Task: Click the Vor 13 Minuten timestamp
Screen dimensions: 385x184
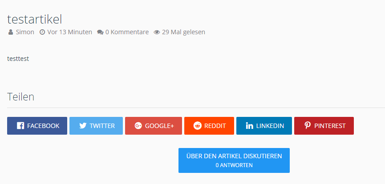Action: click(x=69, y=32)
